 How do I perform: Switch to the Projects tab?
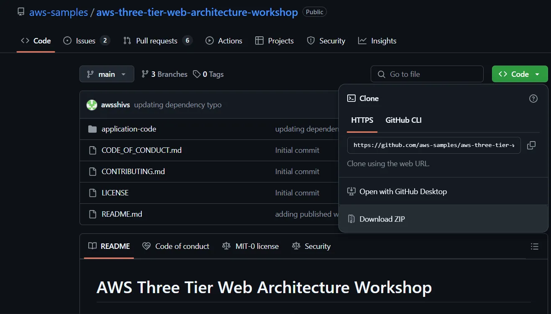[274, 41]
